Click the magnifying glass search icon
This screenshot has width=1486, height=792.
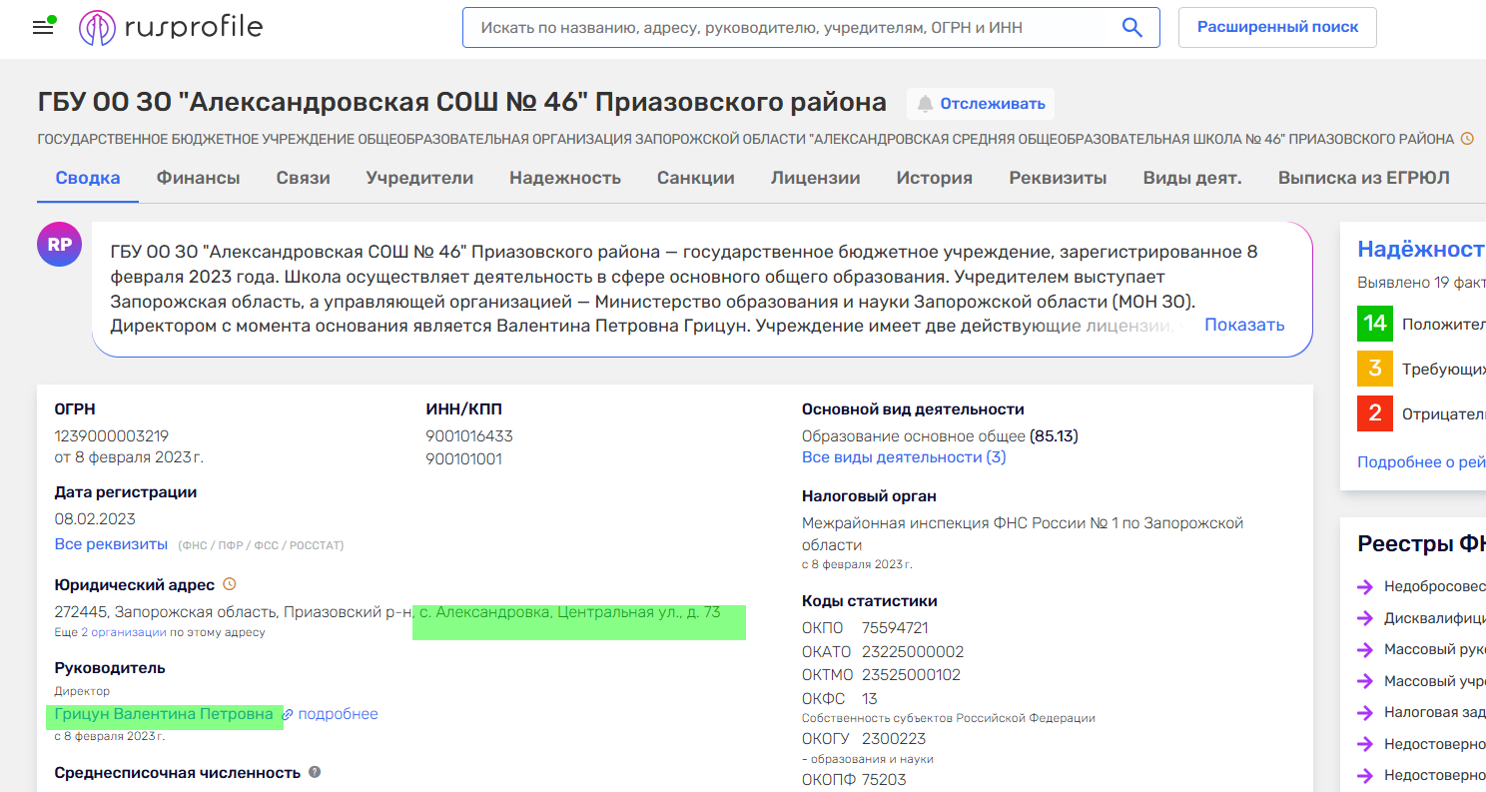pyautogui.click(x=1131, y=28)
